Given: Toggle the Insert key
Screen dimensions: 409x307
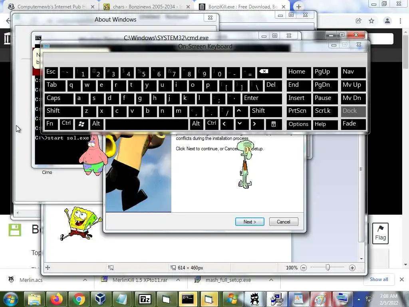Looking at the screenshot, I should [x=299, y=99].
